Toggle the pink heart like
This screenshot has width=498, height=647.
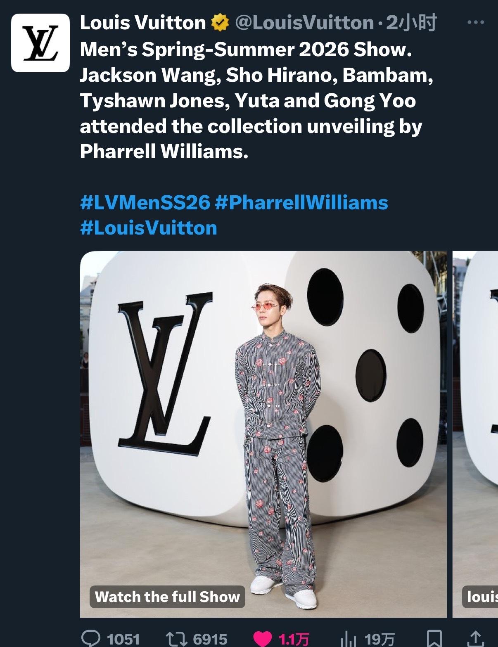pos(262,639)
